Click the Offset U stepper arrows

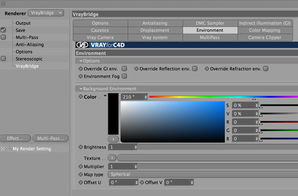137,183
